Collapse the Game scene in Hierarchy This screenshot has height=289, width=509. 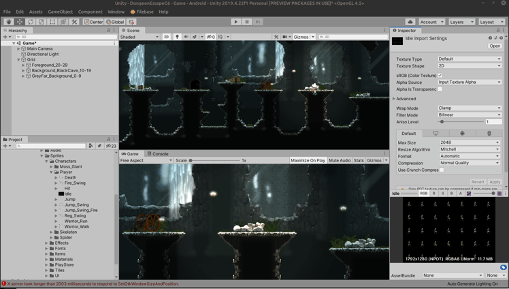(x=14, y=43)
